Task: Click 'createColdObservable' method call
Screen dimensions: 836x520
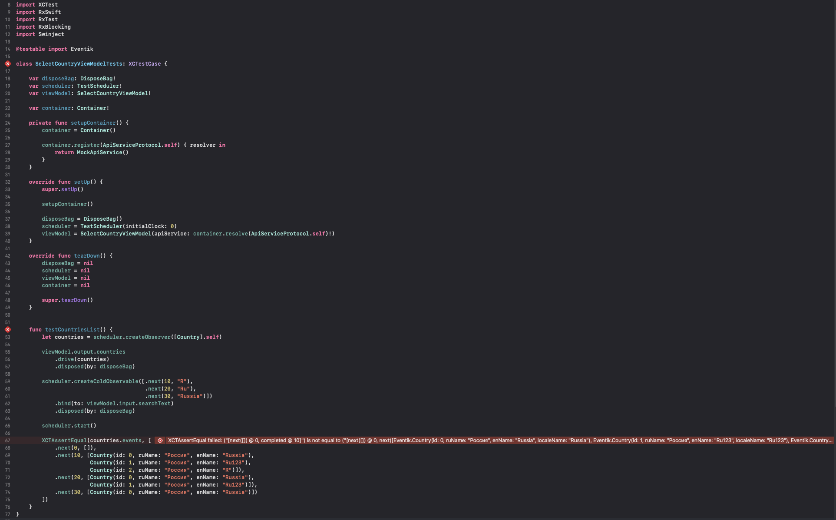Action: (x=106, y=381)
